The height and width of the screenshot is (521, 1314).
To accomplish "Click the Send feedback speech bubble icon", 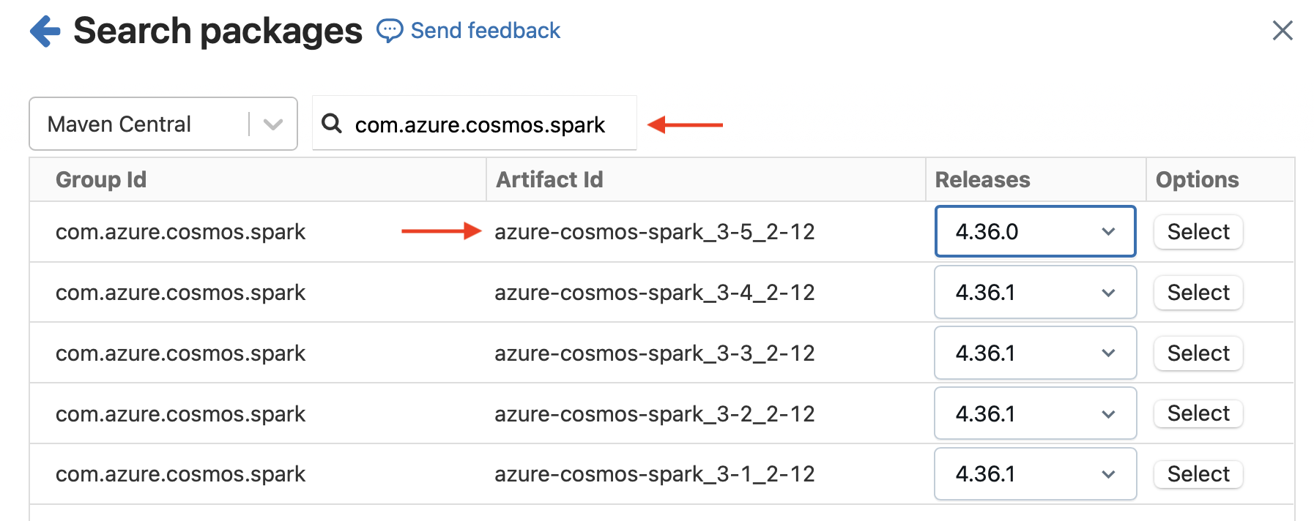I will 389,31.
